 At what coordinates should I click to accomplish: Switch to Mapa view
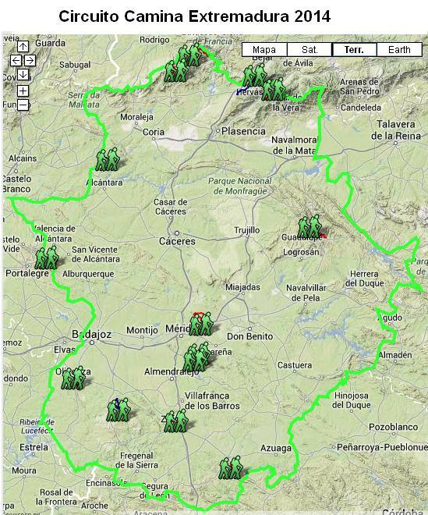264,50
